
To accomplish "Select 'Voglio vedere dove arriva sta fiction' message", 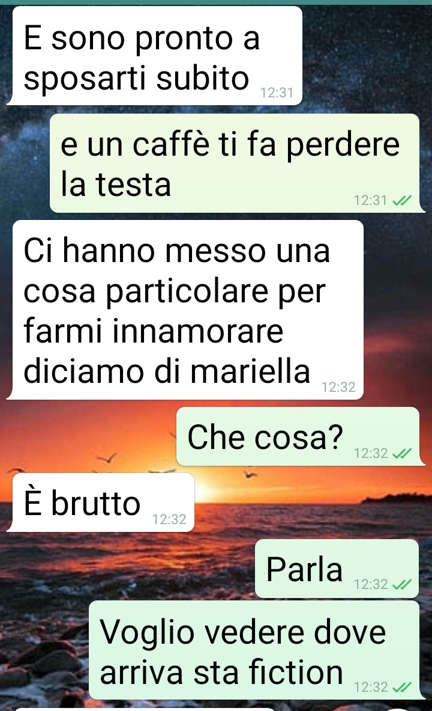I will 257,650.
